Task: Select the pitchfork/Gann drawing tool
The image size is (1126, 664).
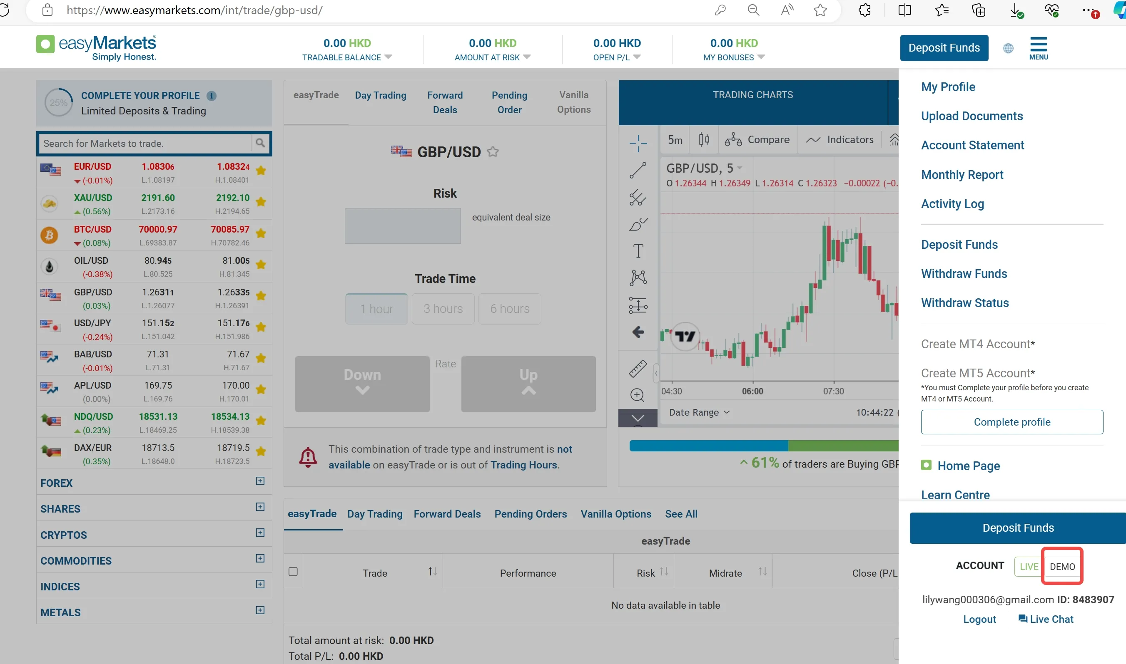Action: [x=638, y=197]
